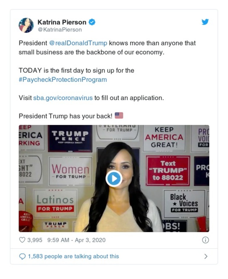Click the heart icon to like the tweet

(x=22, y=240)
